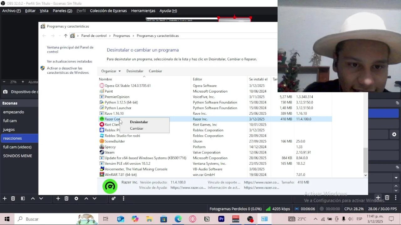Click Razer Cortex green icon in details pane

tap(110, 186)
